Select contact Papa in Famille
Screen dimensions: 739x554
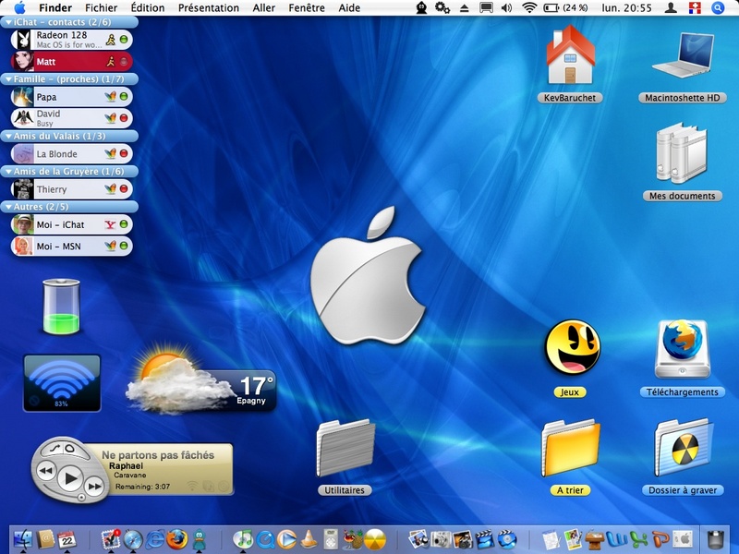[x=71, y=97]
